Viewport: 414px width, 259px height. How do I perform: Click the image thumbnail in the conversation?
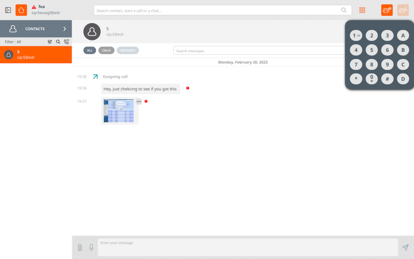(120, 111)
